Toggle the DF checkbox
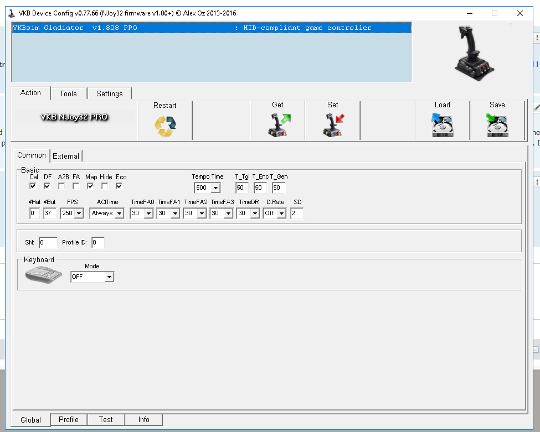The height and width of the screenshot is (432, 540). tap(47, 186)
